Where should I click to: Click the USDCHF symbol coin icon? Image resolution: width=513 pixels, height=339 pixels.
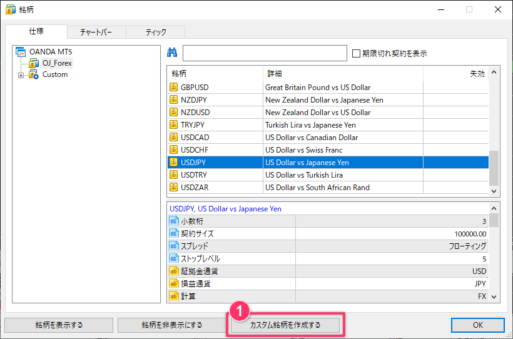click(x=173, y=150)
